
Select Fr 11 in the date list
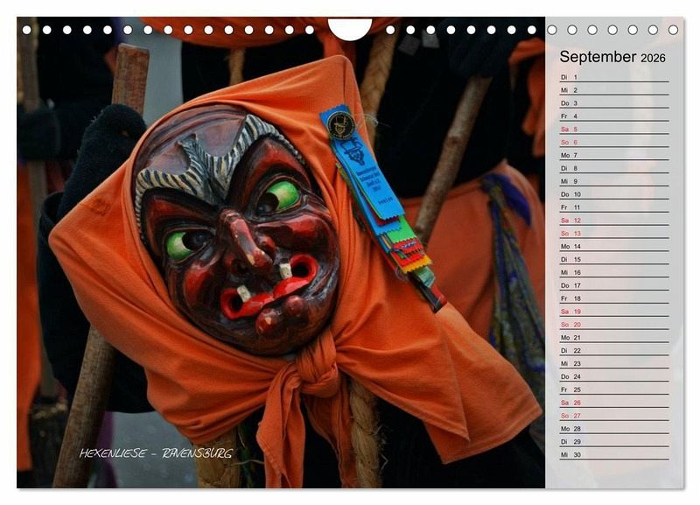613,207
